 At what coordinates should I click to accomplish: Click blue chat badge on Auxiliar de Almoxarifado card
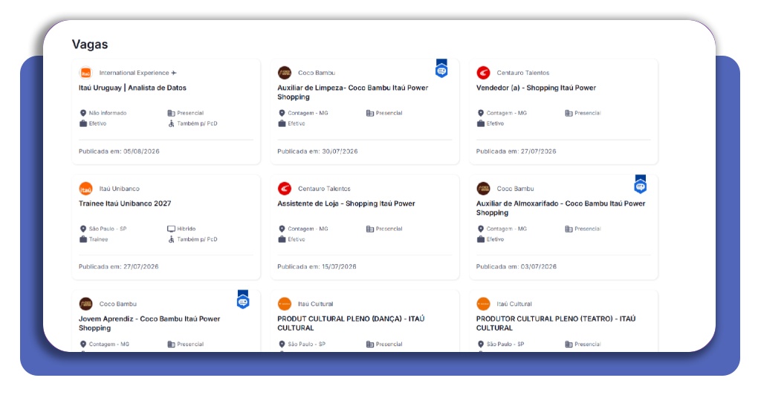point(640,184)
